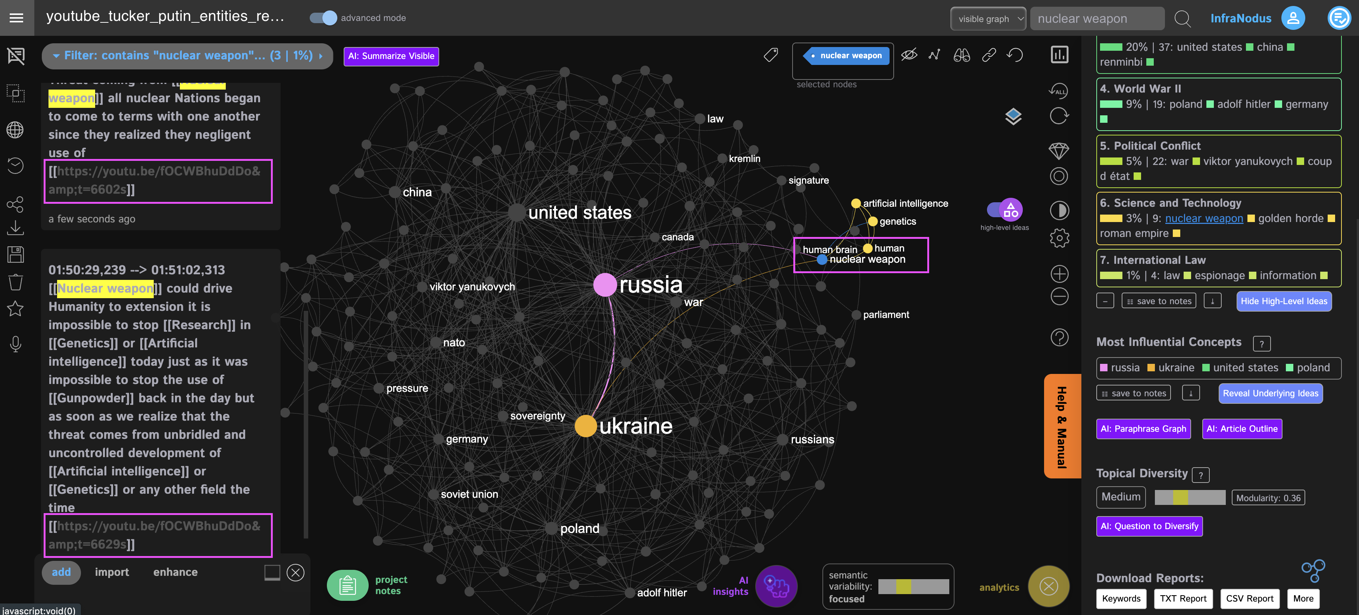The height and width of the screenshot is (615, 1359).
Task: Click the magnifier search icon
Action: pos(1182,18)
